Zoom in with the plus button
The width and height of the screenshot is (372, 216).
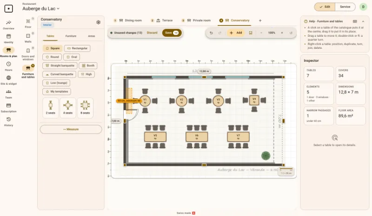(282, 33)
